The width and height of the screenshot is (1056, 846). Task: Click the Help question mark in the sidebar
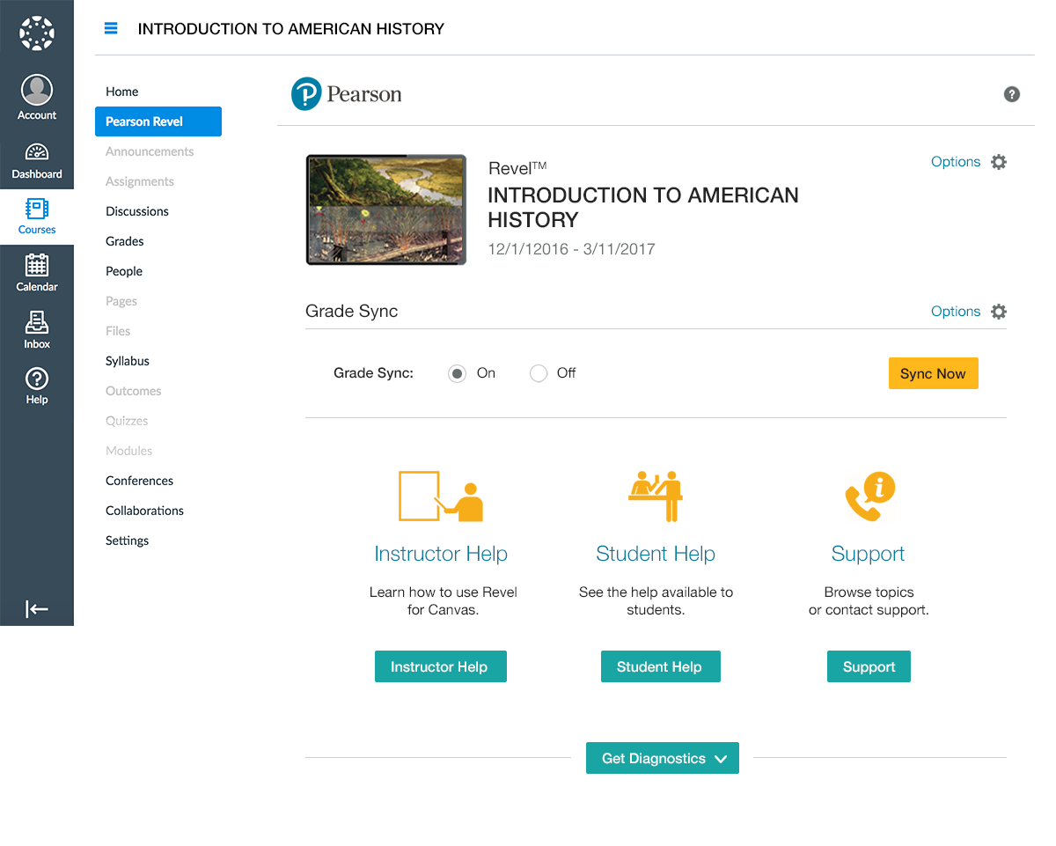click(37, 386)
